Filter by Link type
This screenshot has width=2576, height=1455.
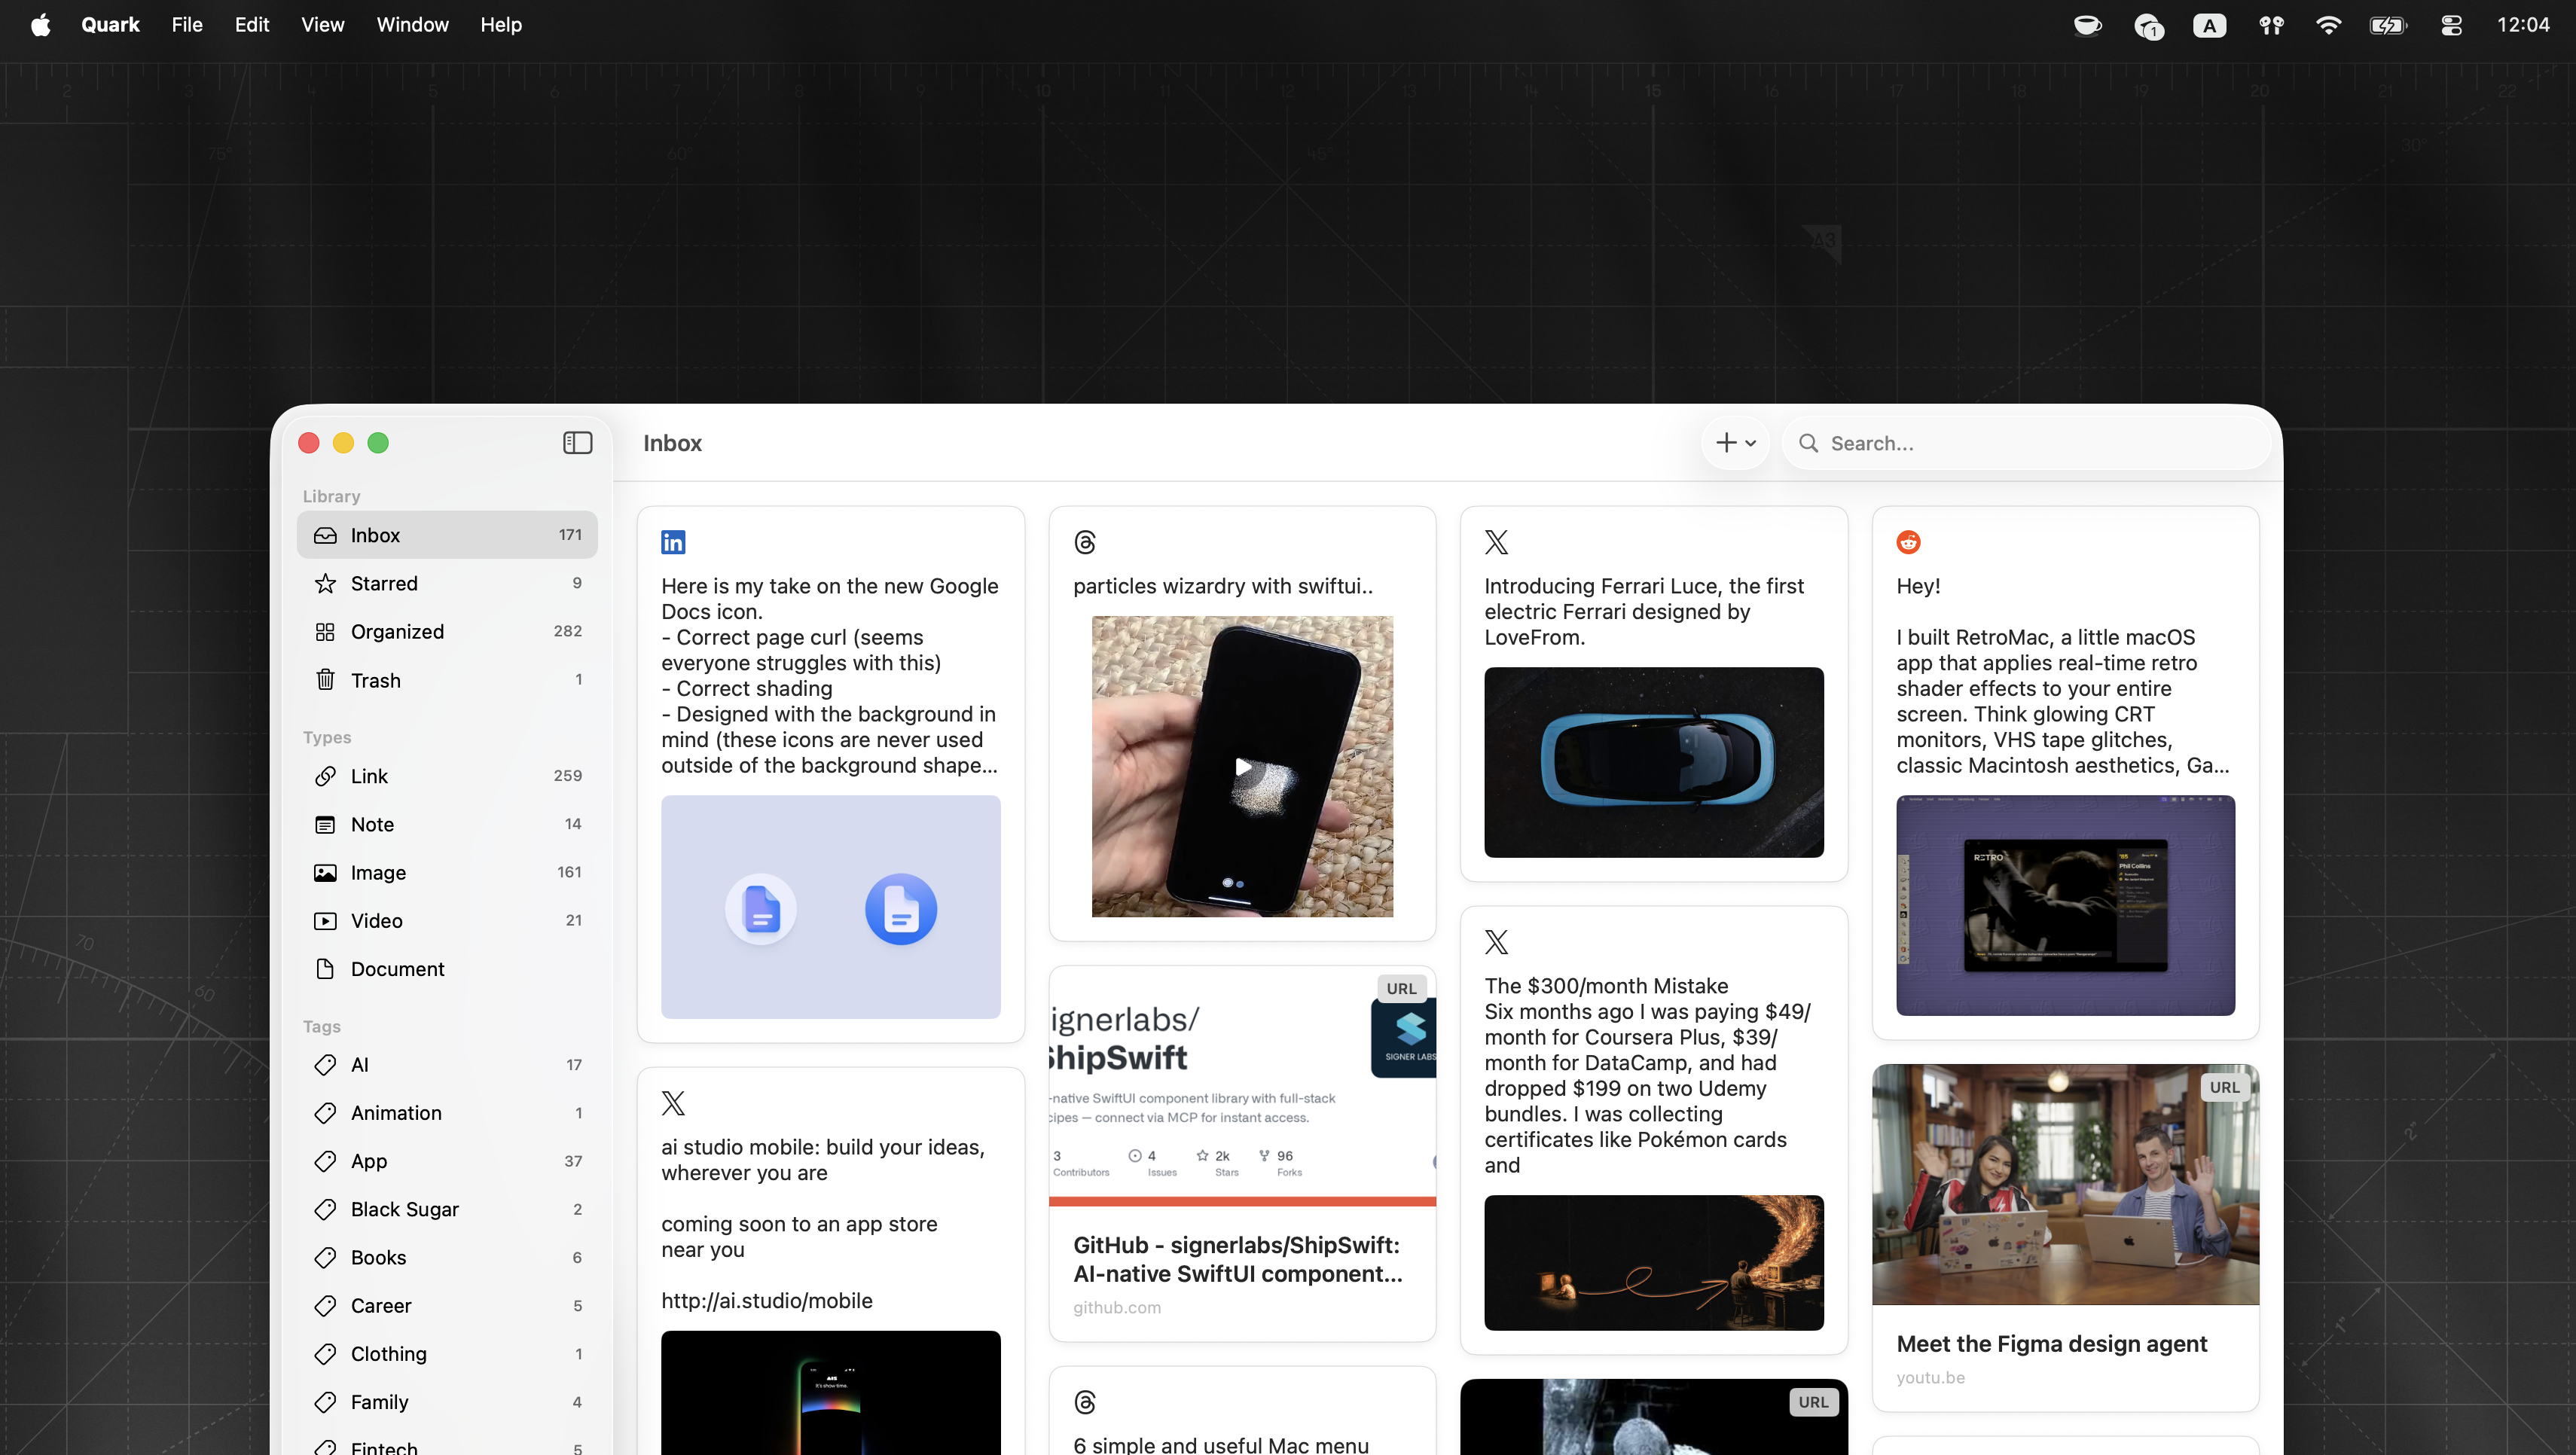(x=447, y=776)
